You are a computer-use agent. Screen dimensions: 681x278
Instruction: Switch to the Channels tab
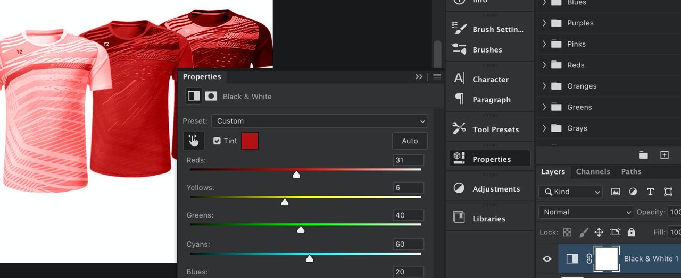click(593, 171)
